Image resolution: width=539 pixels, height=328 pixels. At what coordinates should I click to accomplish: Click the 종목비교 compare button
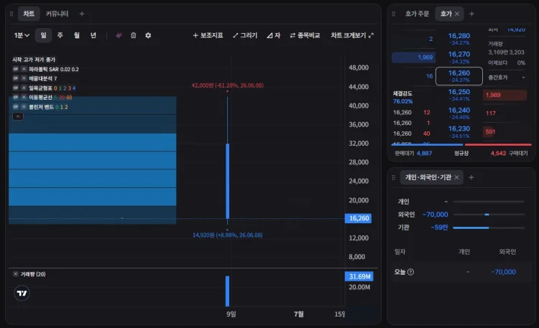tap(305, 35)
